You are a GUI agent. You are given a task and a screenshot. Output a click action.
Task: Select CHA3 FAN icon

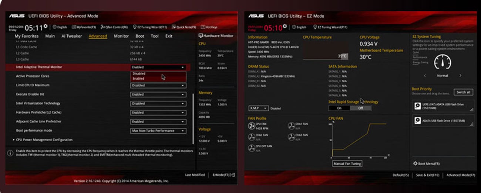click(292, 137)
